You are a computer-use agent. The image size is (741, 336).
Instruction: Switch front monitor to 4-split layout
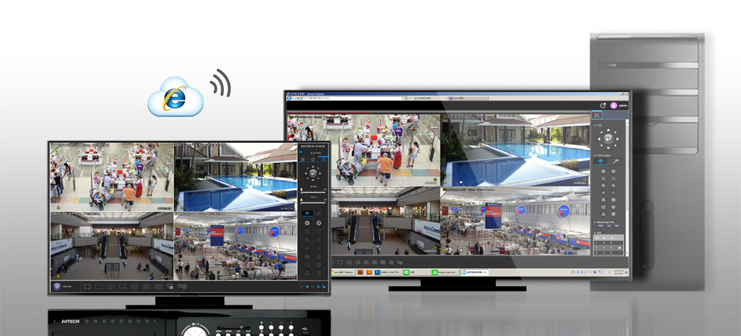[x=111, y=286]
